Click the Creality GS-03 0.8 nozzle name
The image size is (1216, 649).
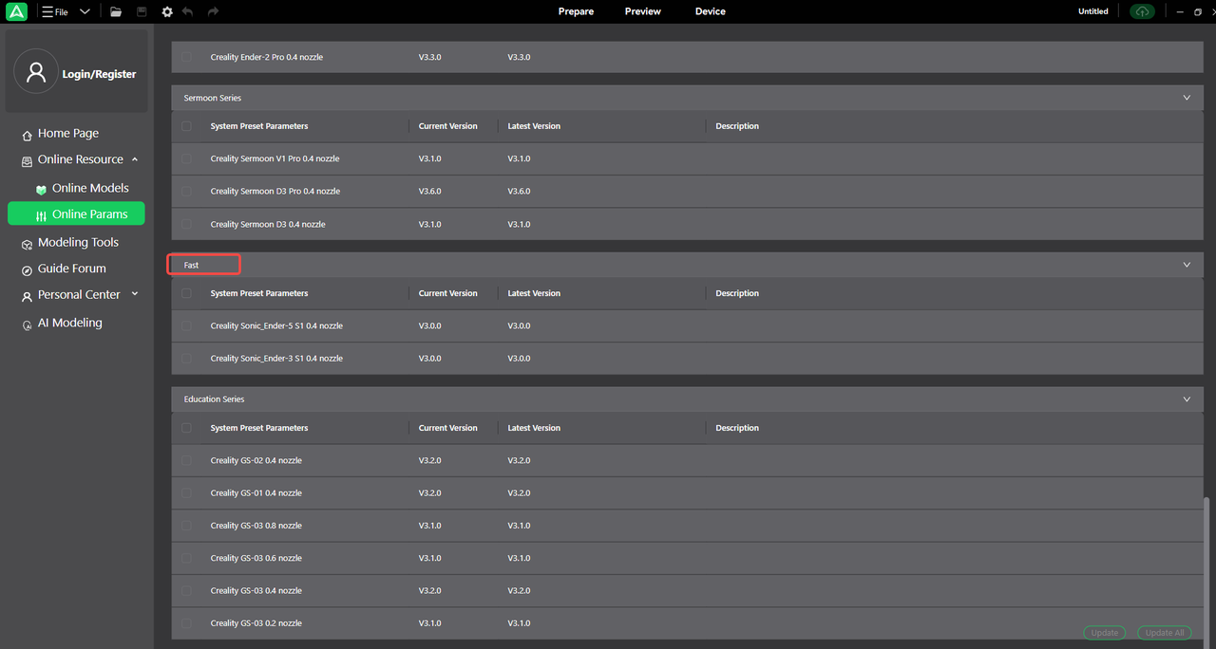tap(256, 525)
